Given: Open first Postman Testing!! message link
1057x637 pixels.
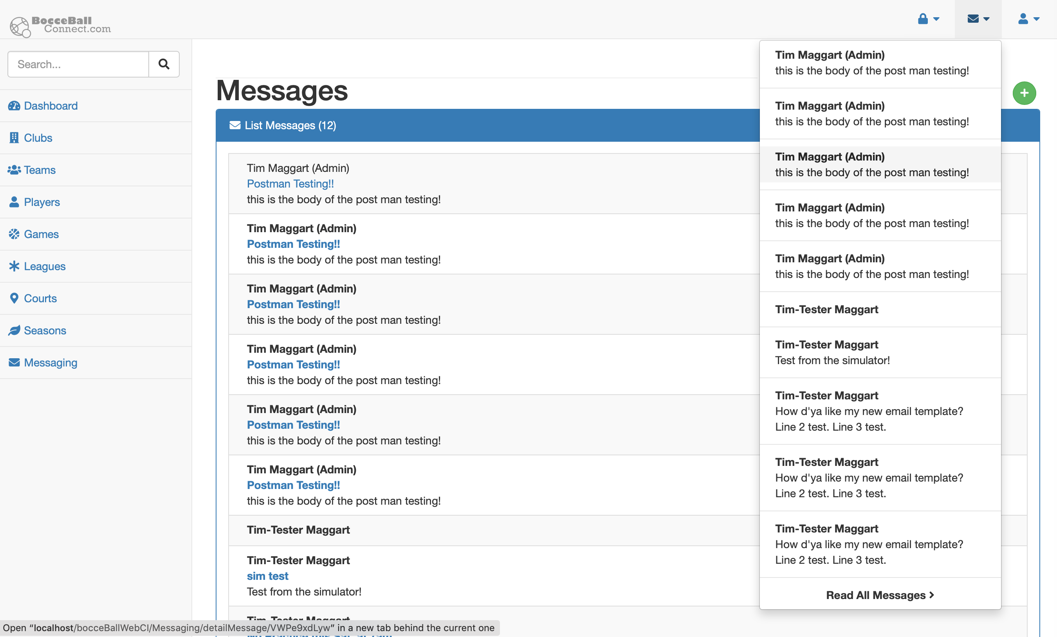Looking at the screenshot, I should tap(290, 184).
